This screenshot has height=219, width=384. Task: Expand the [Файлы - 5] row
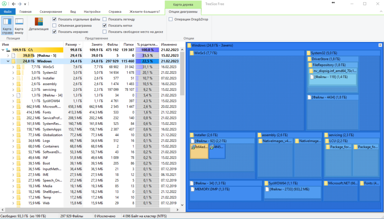coord(8,55)
